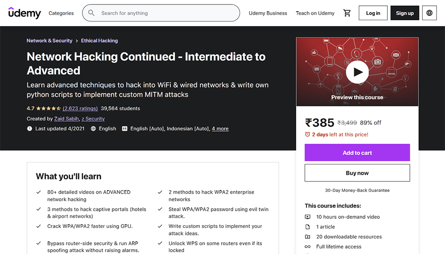Go to Network & Security breadcrumb

49,41
